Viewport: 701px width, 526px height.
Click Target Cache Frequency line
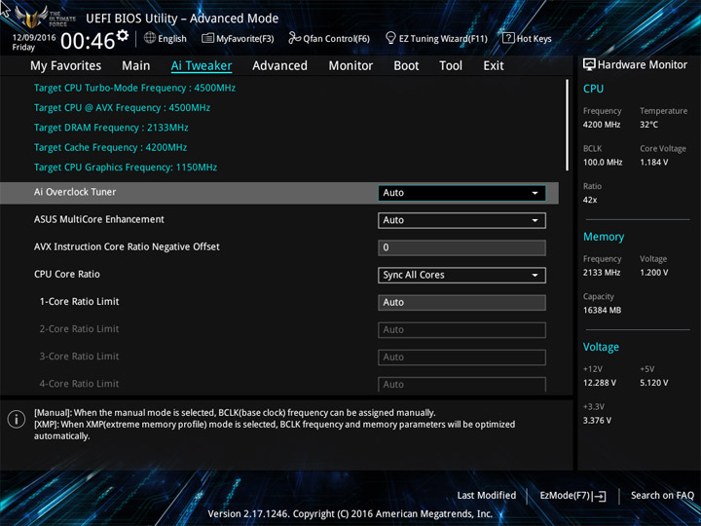pyautogui.click(x=110, y=148)
